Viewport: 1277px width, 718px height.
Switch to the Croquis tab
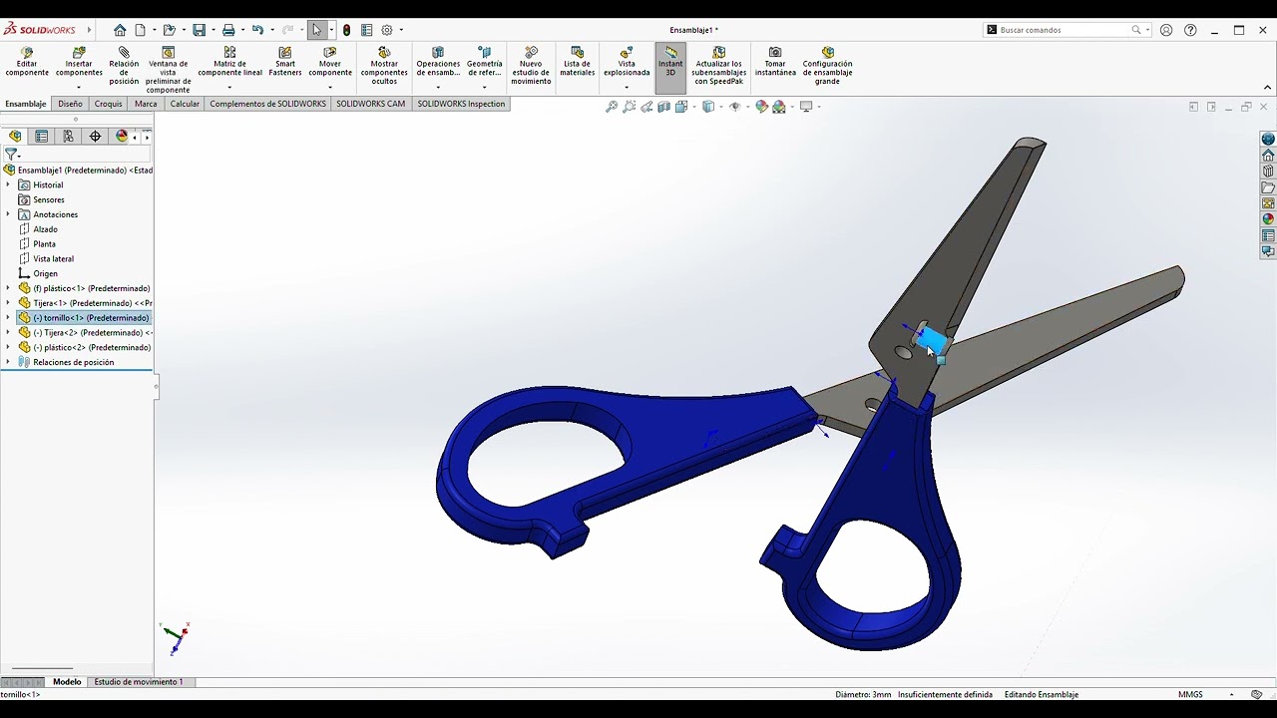(108, 104)
